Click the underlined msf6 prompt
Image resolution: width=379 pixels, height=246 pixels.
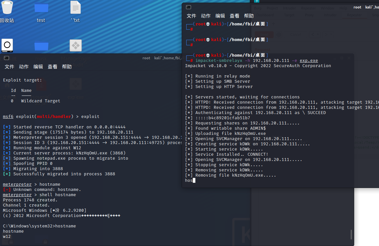click(8, 116)
